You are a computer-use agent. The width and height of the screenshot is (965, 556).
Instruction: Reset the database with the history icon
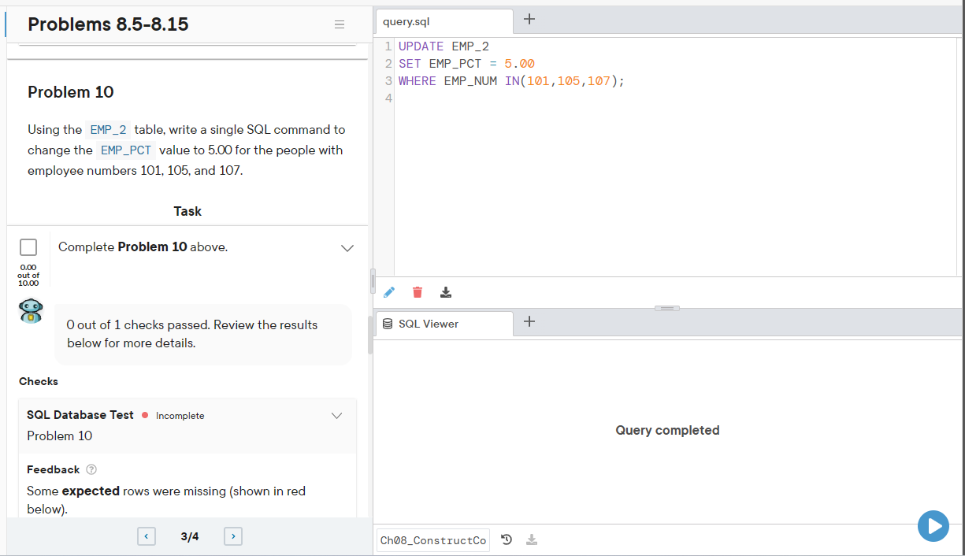click(x=507, y=539)
